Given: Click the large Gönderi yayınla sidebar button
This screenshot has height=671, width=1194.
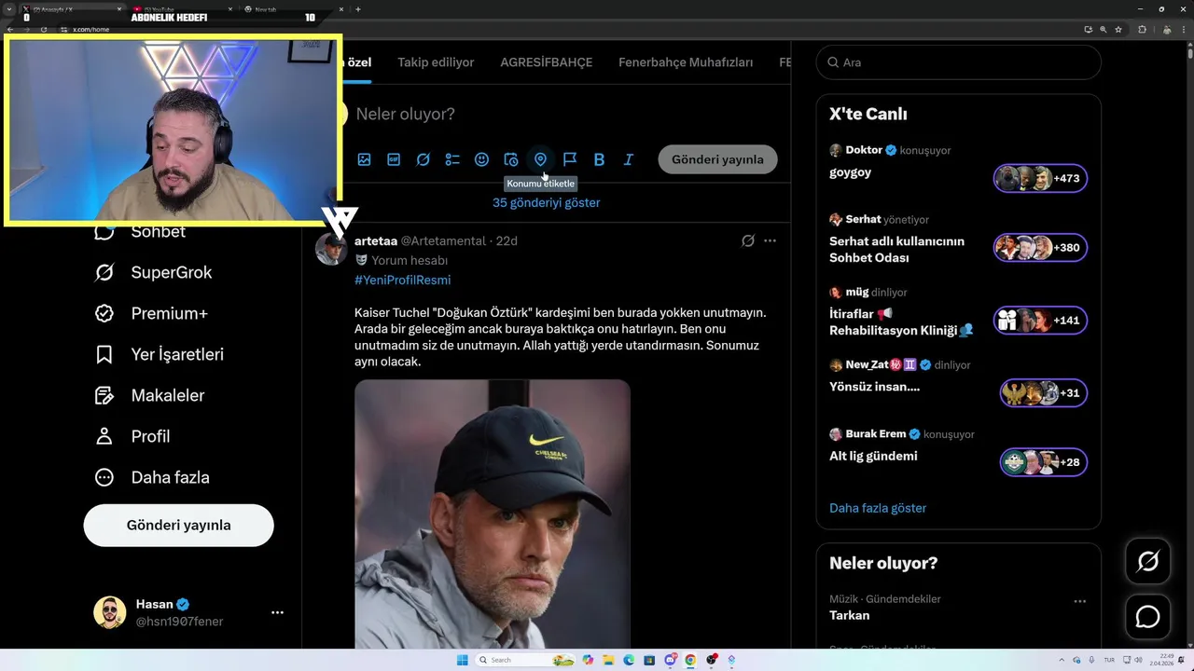Looking at the screenshot, I should pyautogui.click(x=178, y=525).
